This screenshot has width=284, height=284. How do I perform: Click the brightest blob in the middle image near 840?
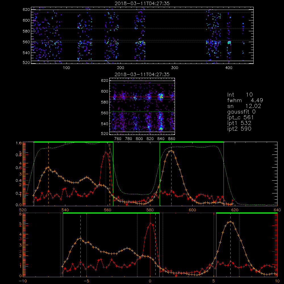160,97
